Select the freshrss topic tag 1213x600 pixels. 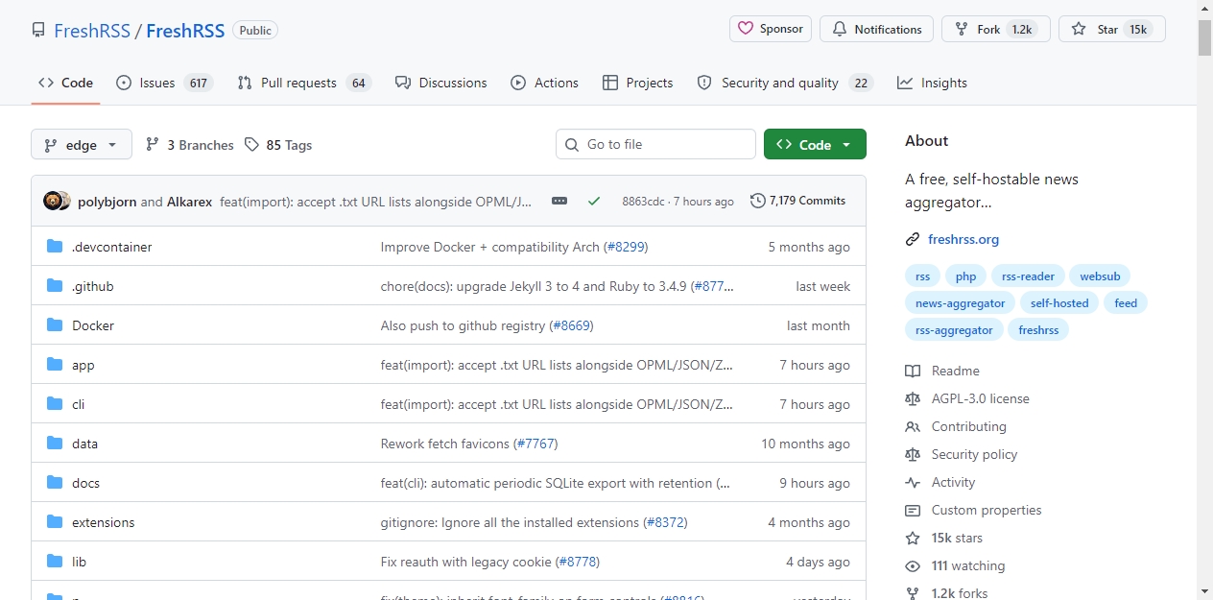[1038, 330]
